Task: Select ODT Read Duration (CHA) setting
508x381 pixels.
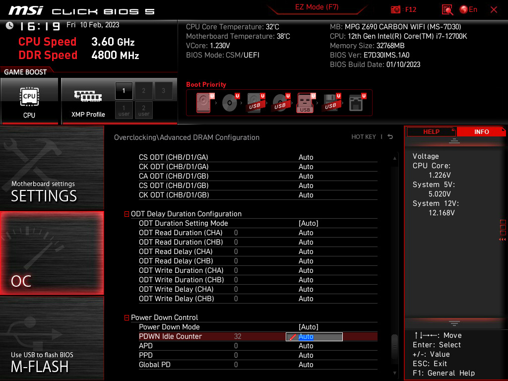Action: [258, 233]
